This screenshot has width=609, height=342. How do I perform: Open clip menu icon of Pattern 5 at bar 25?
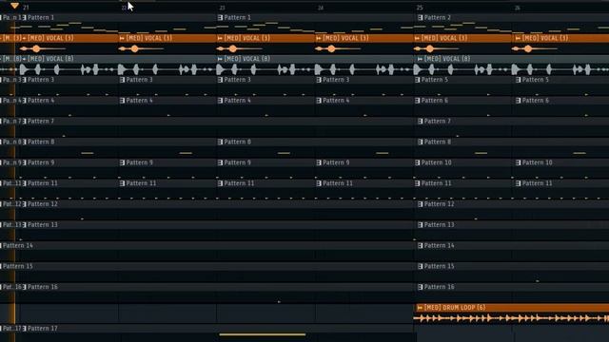(418, 80)
